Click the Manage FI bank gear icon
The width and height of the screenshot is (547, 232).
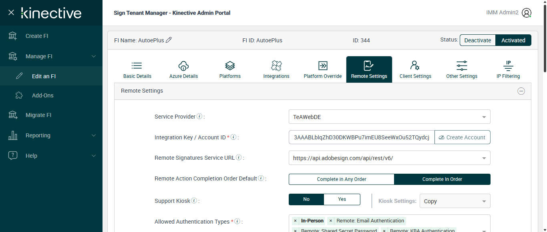(x=13, y=56)
